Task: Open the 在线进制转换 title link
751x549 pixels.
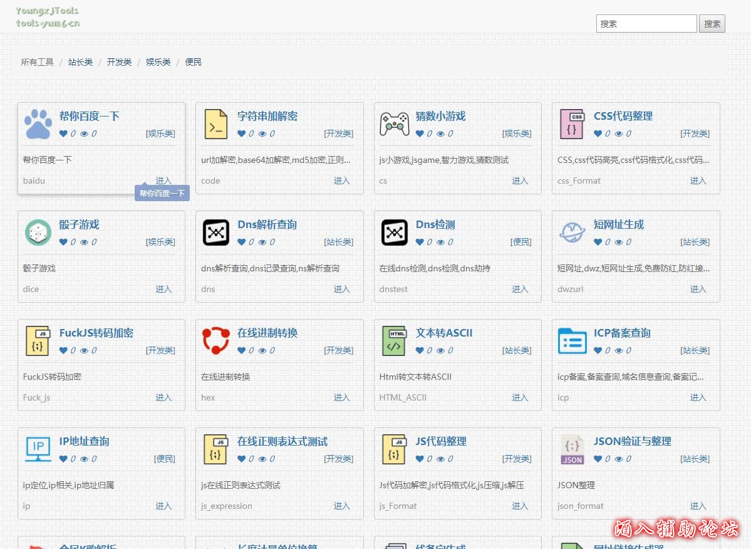Action: pyautogui.click(x=267, y=333)
